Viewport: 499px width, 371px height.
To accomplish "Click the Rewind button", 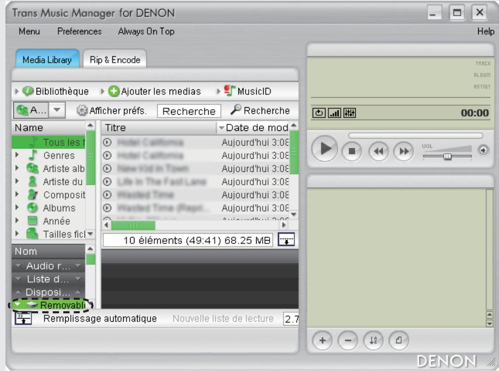I will (x=379, y=151).
